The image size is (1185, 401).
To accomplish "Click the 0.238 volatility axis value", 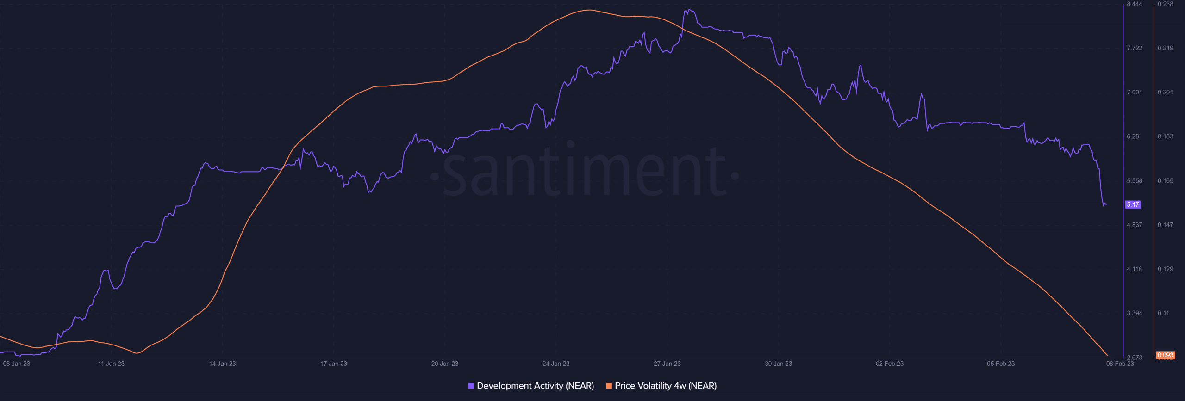I will pyautogui.click(x=1166, y=4).
